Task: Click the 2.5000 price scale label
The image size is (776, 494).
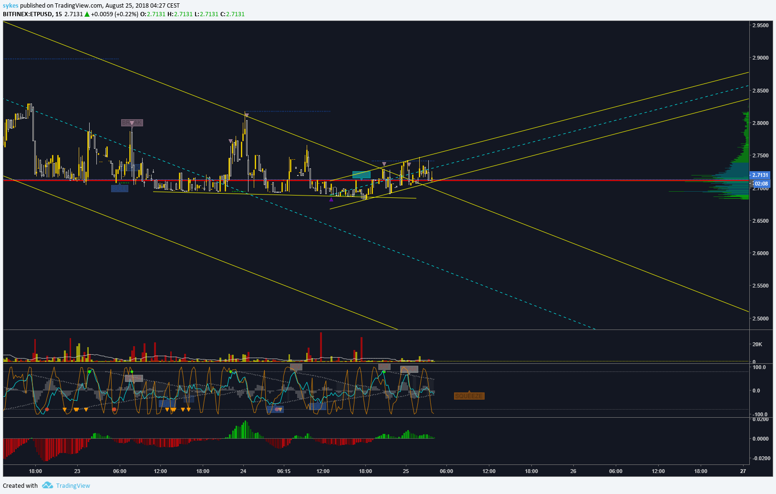Action: click(760, 319)
